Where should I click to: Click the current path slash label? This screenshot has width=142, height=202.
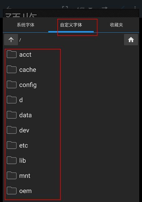[20, 40]
